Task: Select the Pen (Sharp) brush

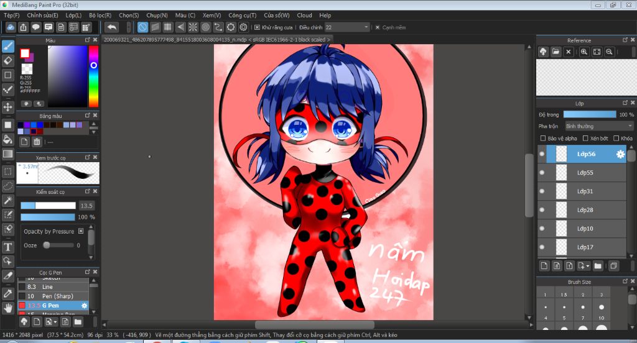Action: (x=53, y=296)
